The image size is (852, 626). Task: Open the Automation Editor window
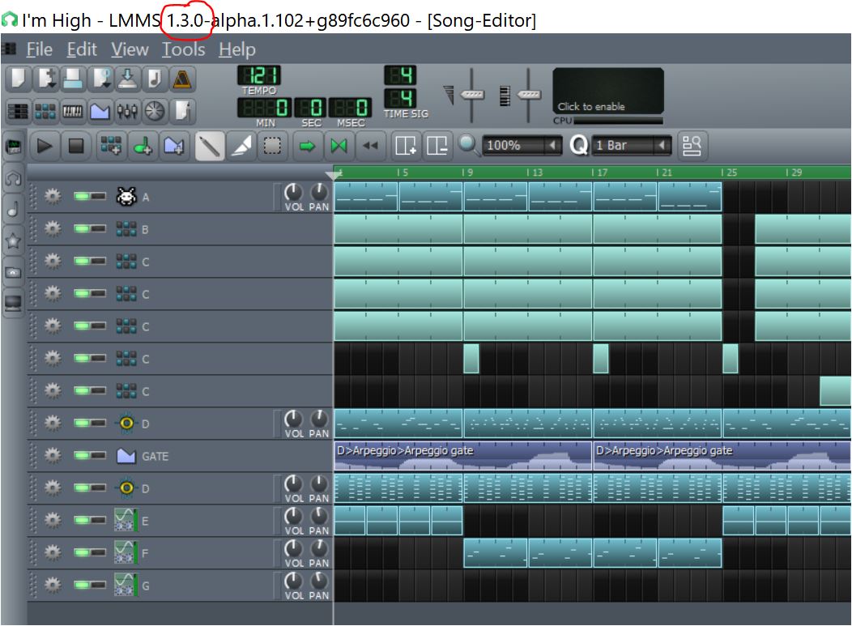pos(100,110)
